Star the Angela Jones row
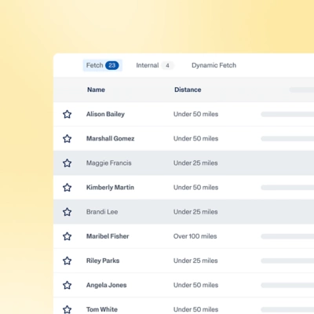Image resolution: width=314 pixels, height=314 pixels. pos(68,285)
